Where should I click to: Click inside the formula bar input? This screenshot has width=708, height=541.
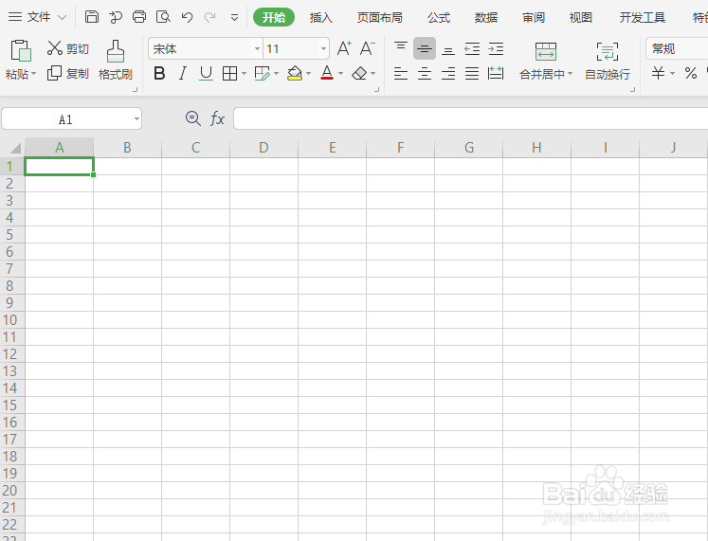point(470,118)
